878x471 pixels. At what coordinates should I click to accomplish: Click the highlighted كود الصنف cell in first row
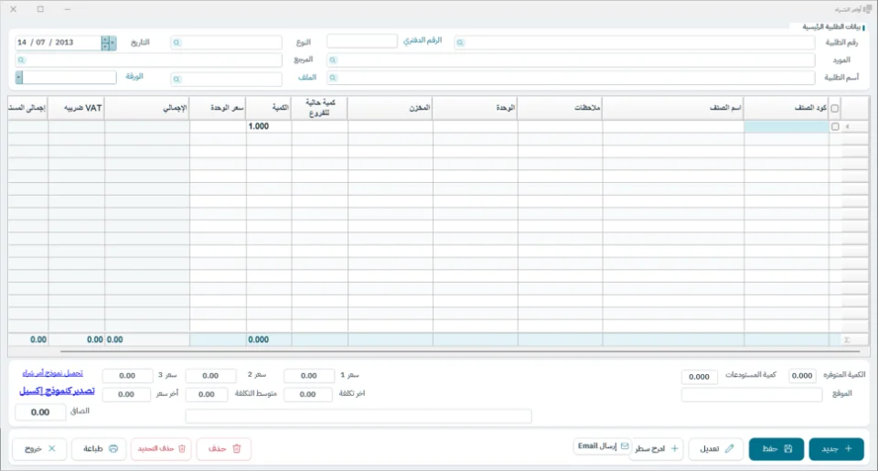787,126
